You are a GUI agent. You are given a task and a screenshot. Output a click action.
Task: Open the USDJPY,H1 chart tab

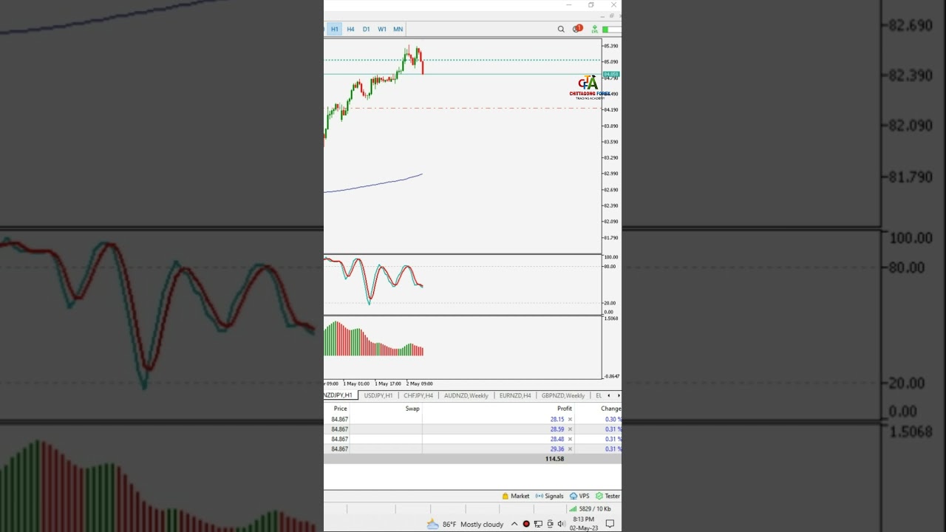[378, 395]
